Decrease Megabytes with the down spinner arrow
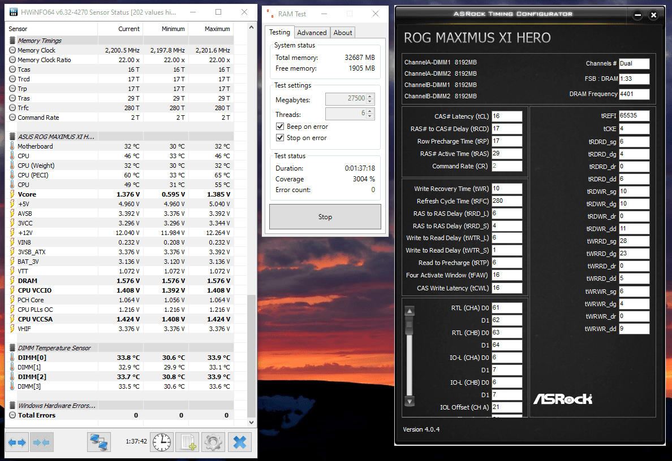The width and height of the screenshot is (672, 461). [x=371, y=102]
